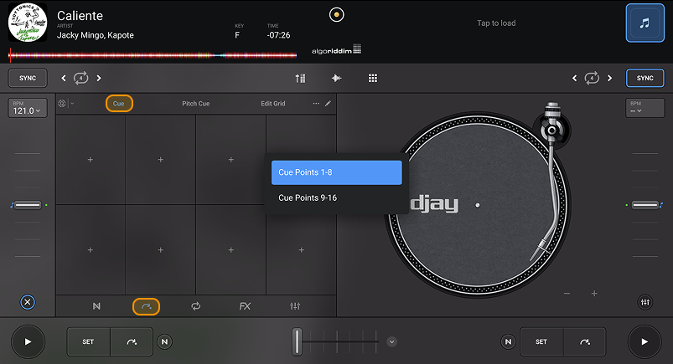Image resolution: width=673 pixels, height=364 pixels.
Task: Toggle right deck SYNC
Action: pyautogui.click(x=645, y=78)
